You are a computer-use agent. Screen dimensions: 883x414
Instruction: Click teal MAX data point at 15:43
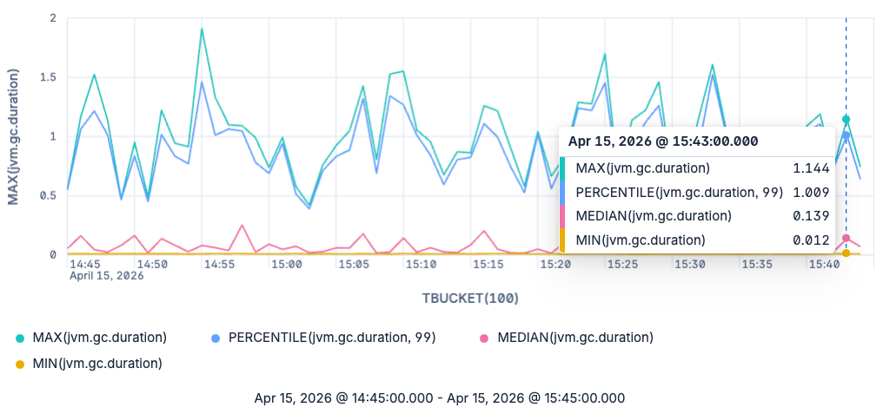point(846,119)
